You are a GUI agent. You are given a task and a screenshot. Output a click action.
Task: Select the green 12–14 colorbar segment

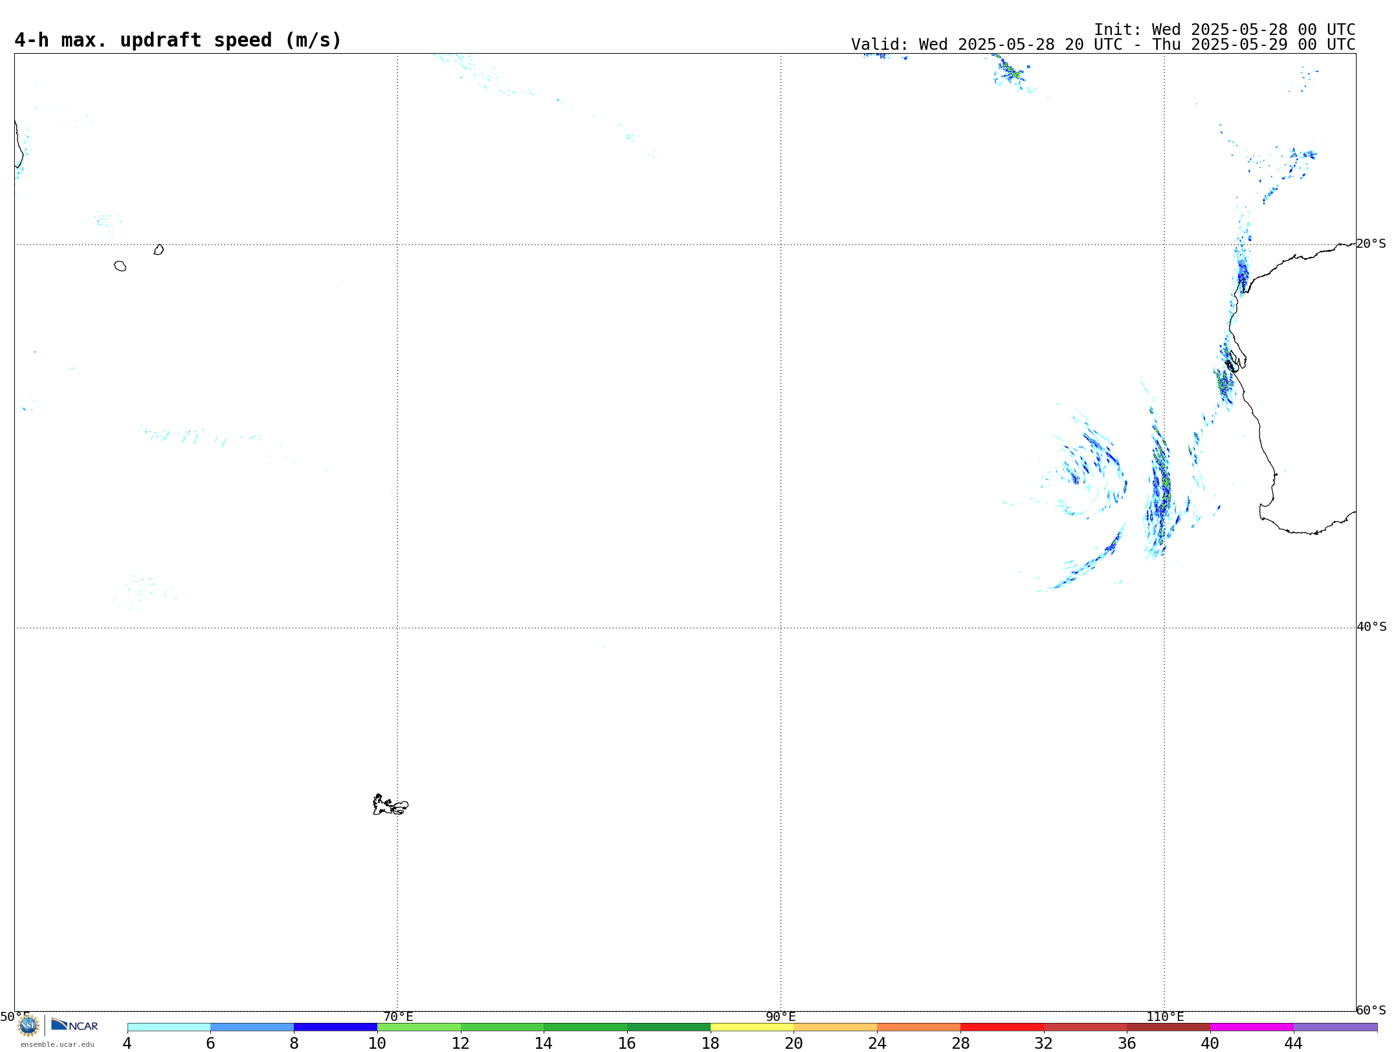(502, 1027)
